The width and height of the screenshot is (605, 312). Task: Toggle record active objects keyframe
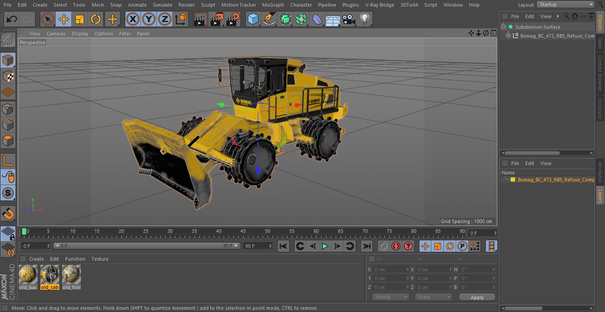pyautogui.click(x=384, y=246)
